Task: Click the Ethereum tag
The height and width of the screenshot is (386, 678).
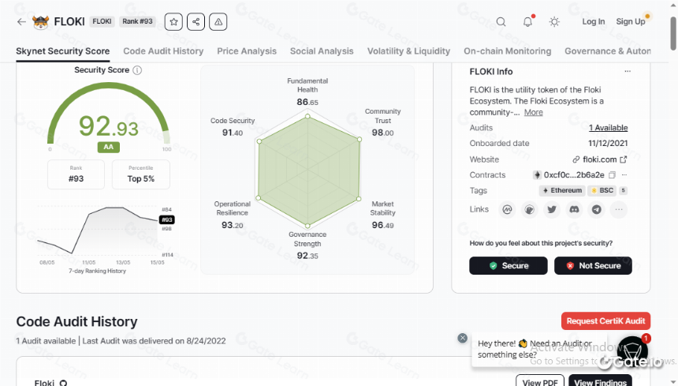Action: 562,190
